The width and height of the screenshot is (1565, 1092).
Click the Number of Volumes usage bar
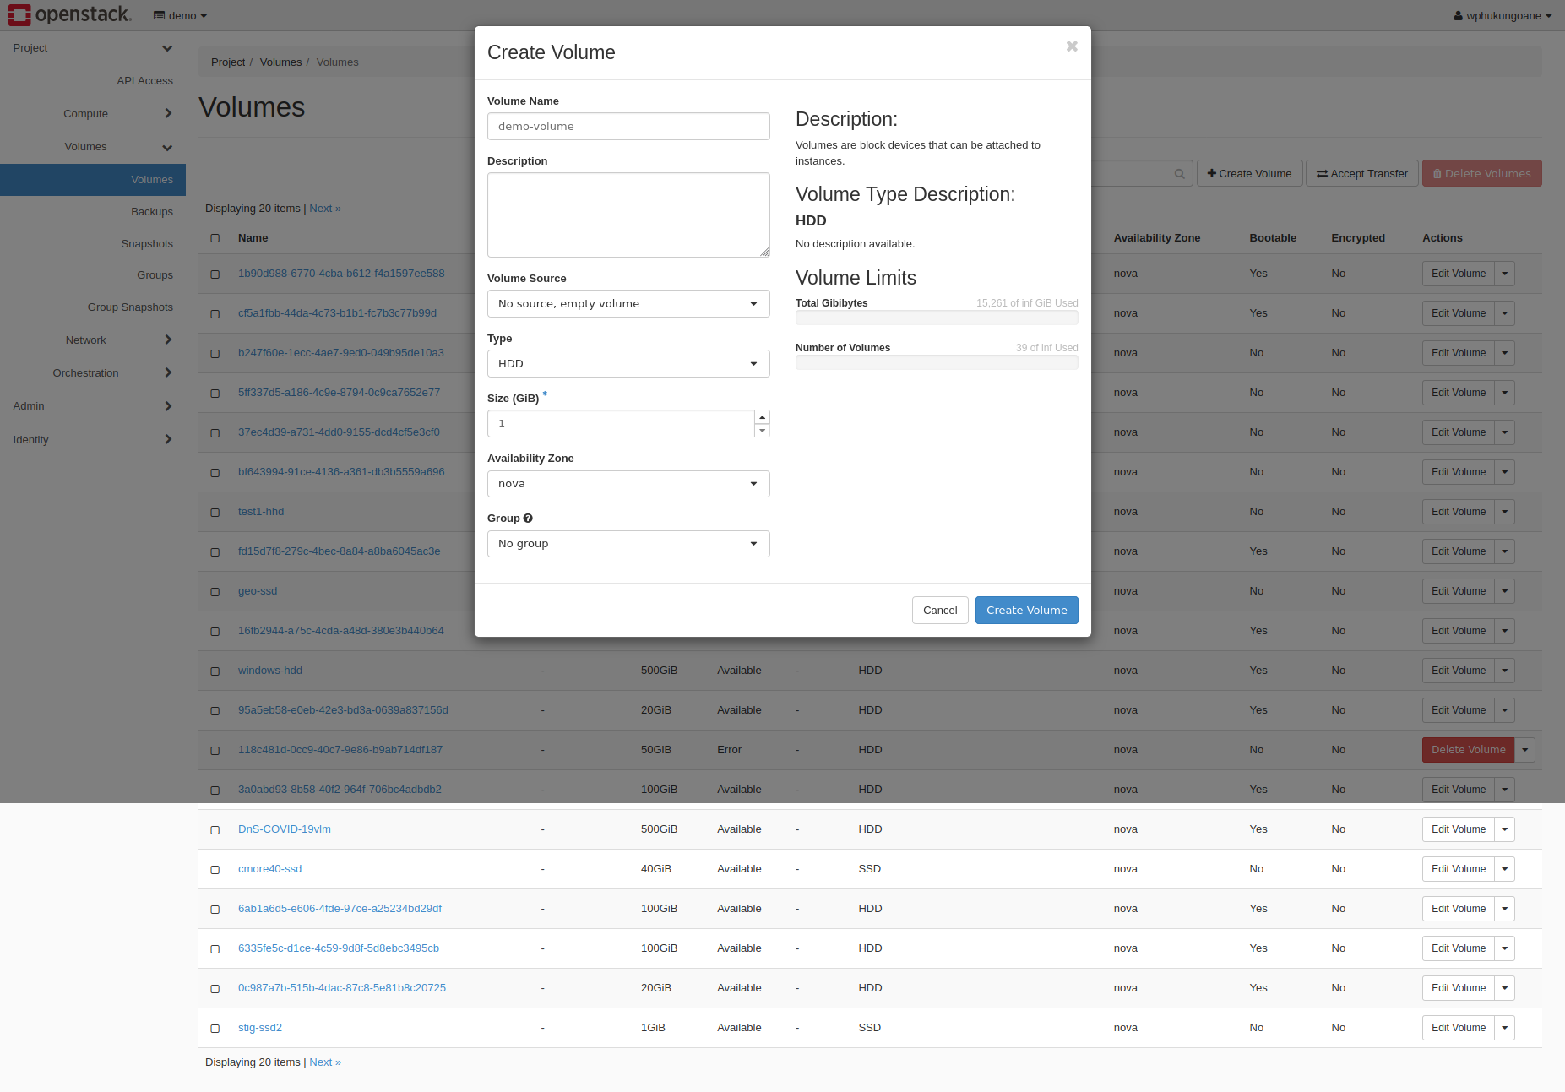click(x=937, y=363)
